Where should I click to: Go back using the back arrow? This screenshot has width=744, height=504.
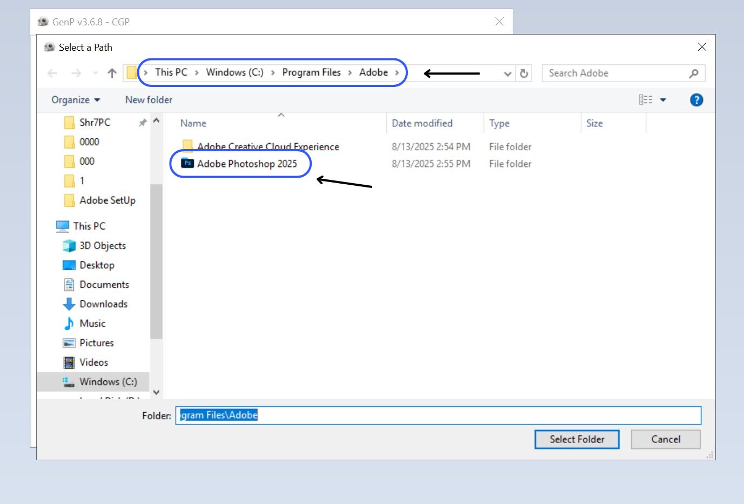pos(52,73)
